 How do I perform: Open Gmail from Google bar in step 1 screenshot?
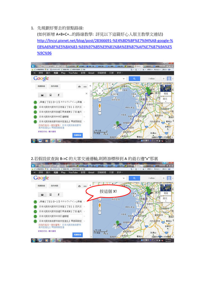91,73
